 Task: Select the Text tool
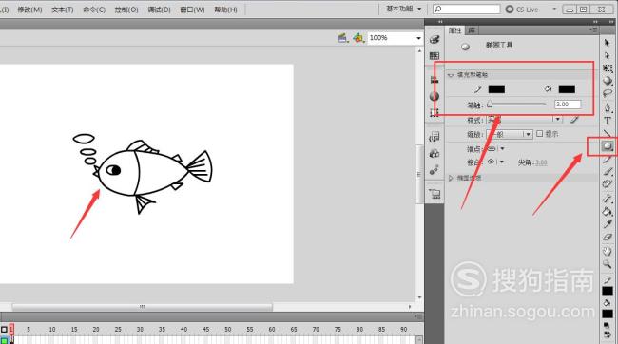click(608, 121)
